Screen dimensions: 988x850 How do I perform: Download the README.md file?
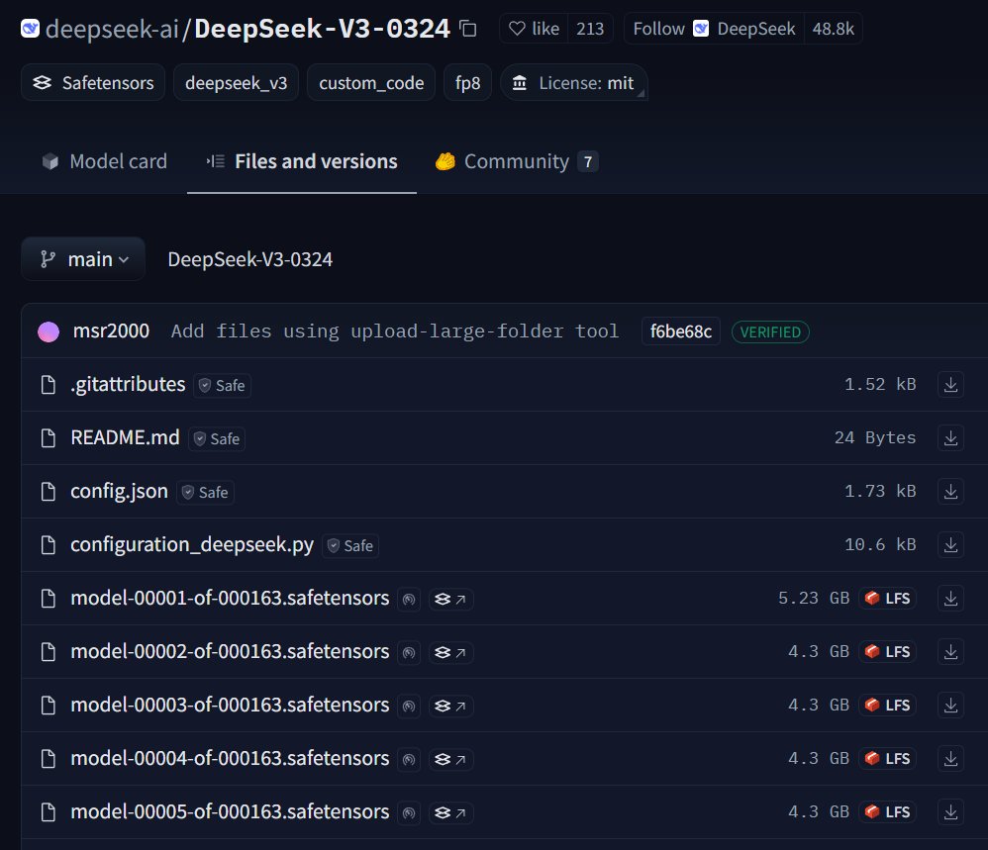[950, 437]
